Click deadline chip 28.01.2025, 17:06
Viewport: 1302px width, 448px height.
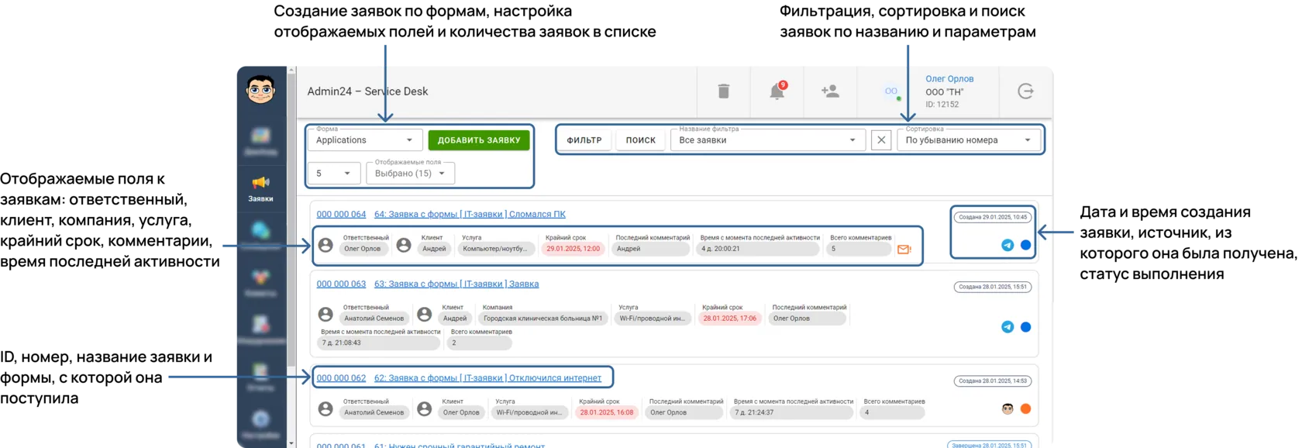(730, 319)
